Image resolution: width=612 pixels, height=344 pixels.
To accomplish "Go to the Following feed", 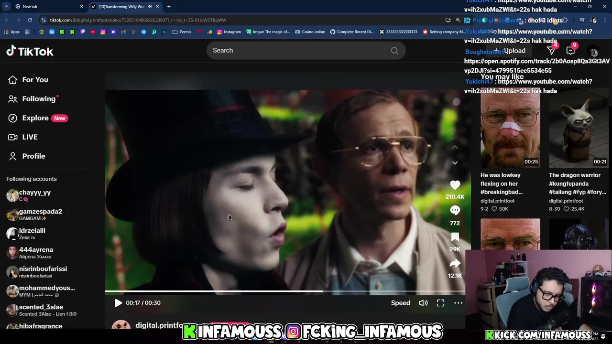I will 33,99.
